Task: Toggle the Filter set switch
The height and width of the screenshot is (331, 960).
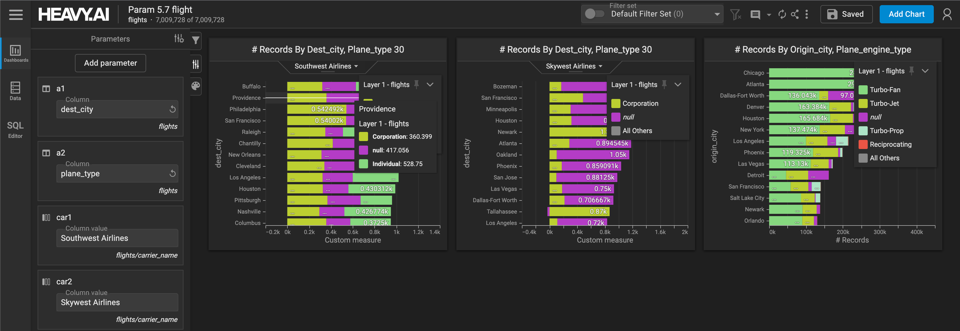Action: tap(594, 14)
